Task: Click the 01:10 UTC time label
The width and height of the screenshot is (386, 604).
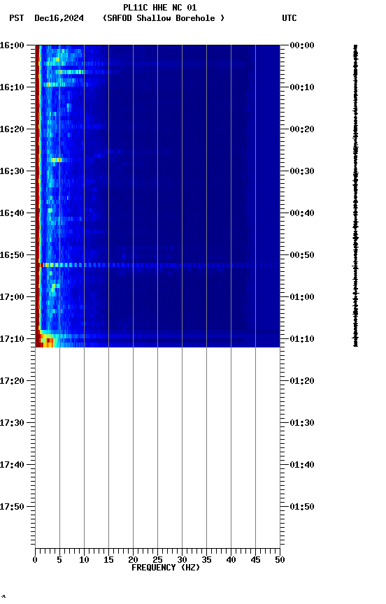Action: (302, 339)
